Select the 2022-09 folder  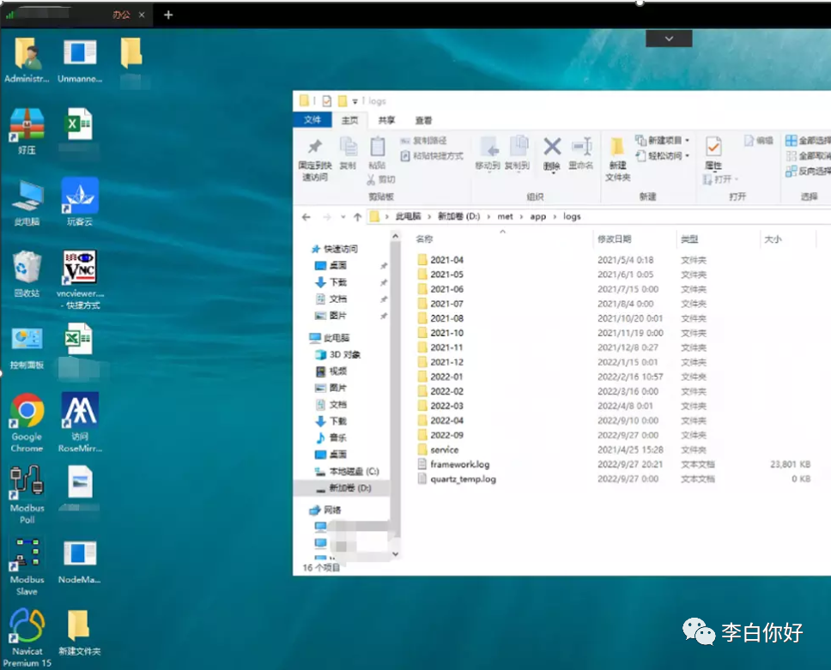446,435
